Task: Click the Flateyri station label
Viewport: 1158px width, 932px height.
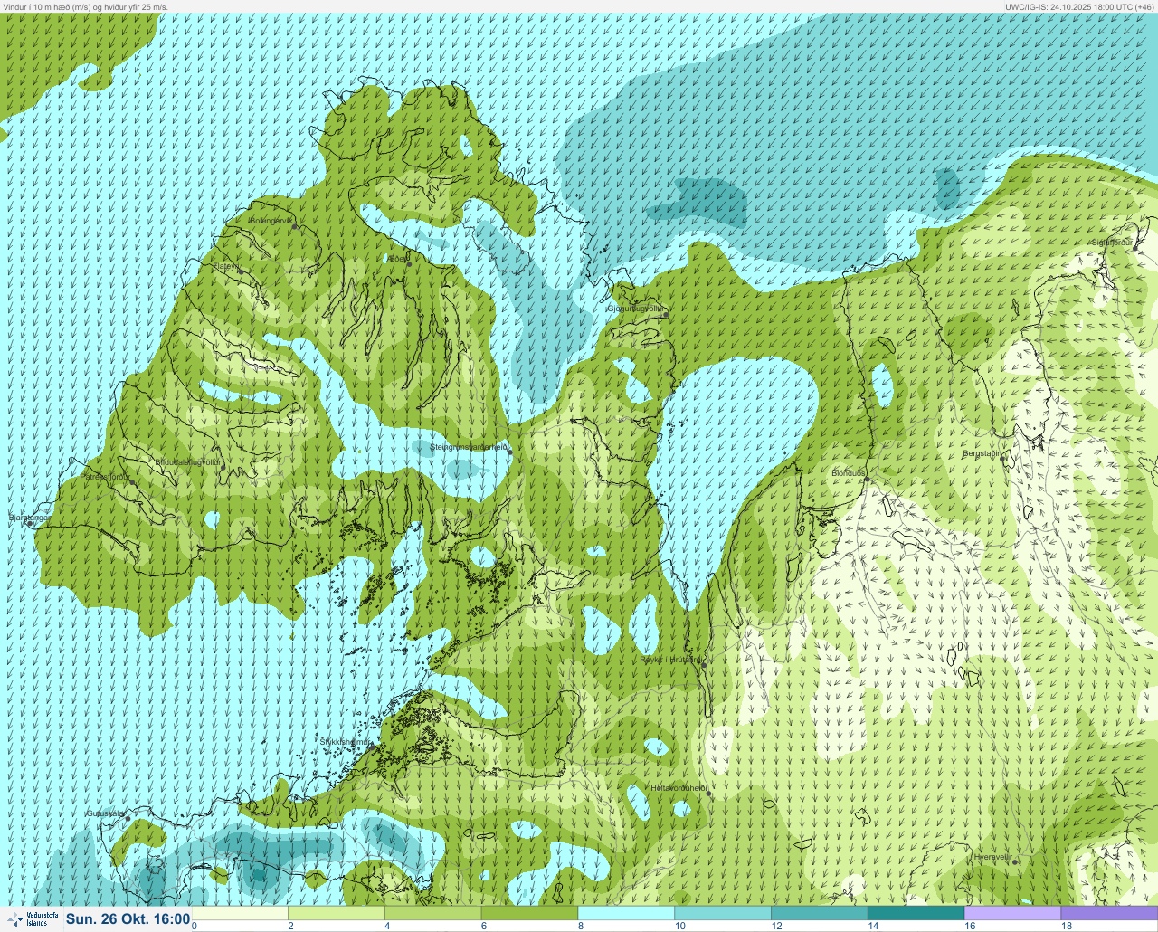Action: tap(226, 266)
